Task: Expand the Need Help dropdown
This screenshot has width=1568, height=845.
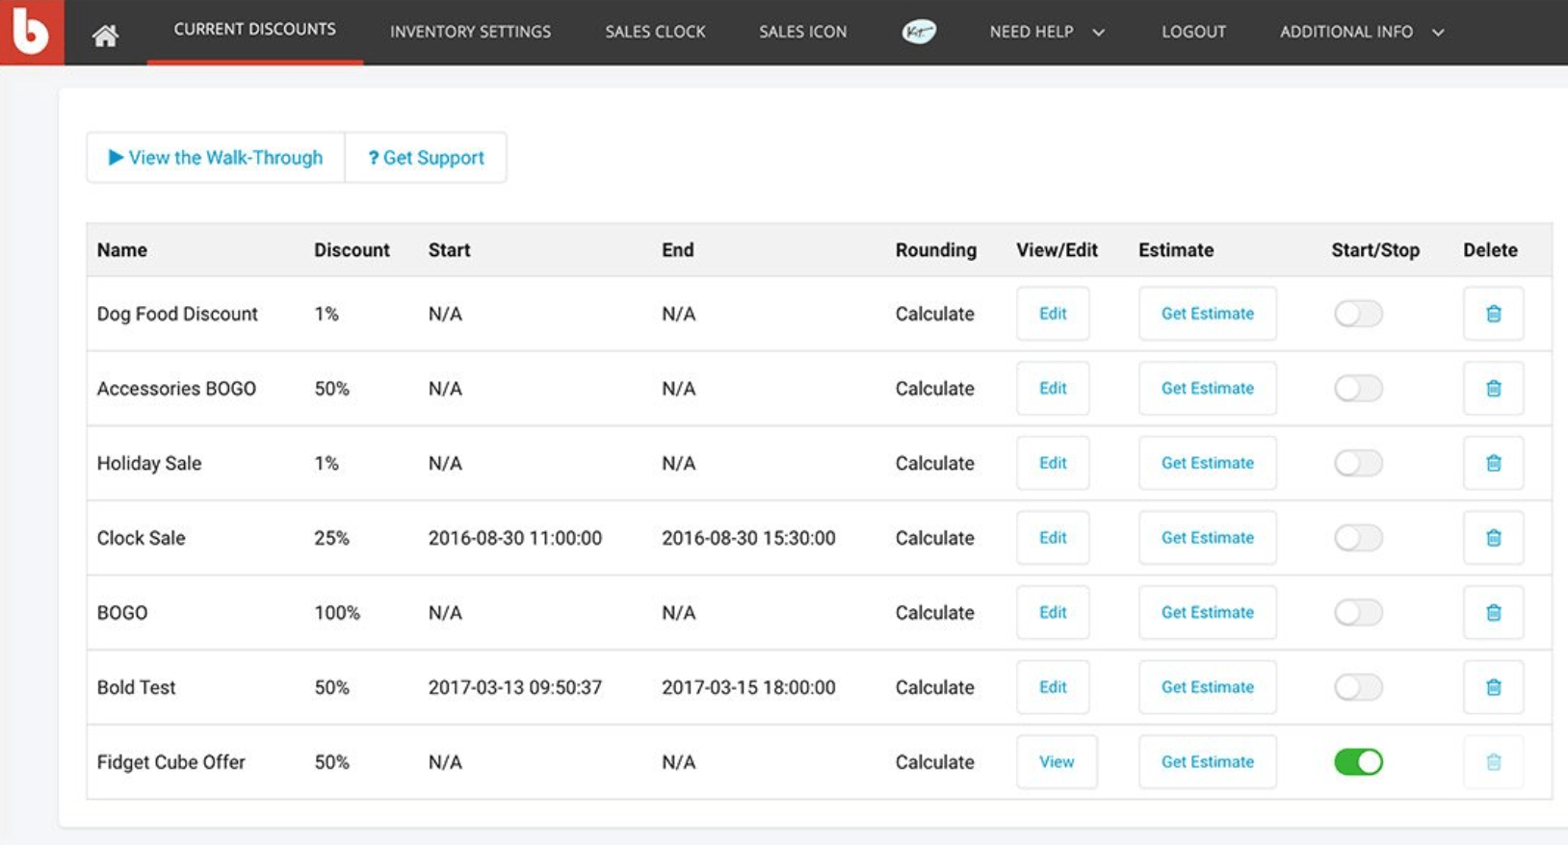Action: click(x=1046, y=32)
